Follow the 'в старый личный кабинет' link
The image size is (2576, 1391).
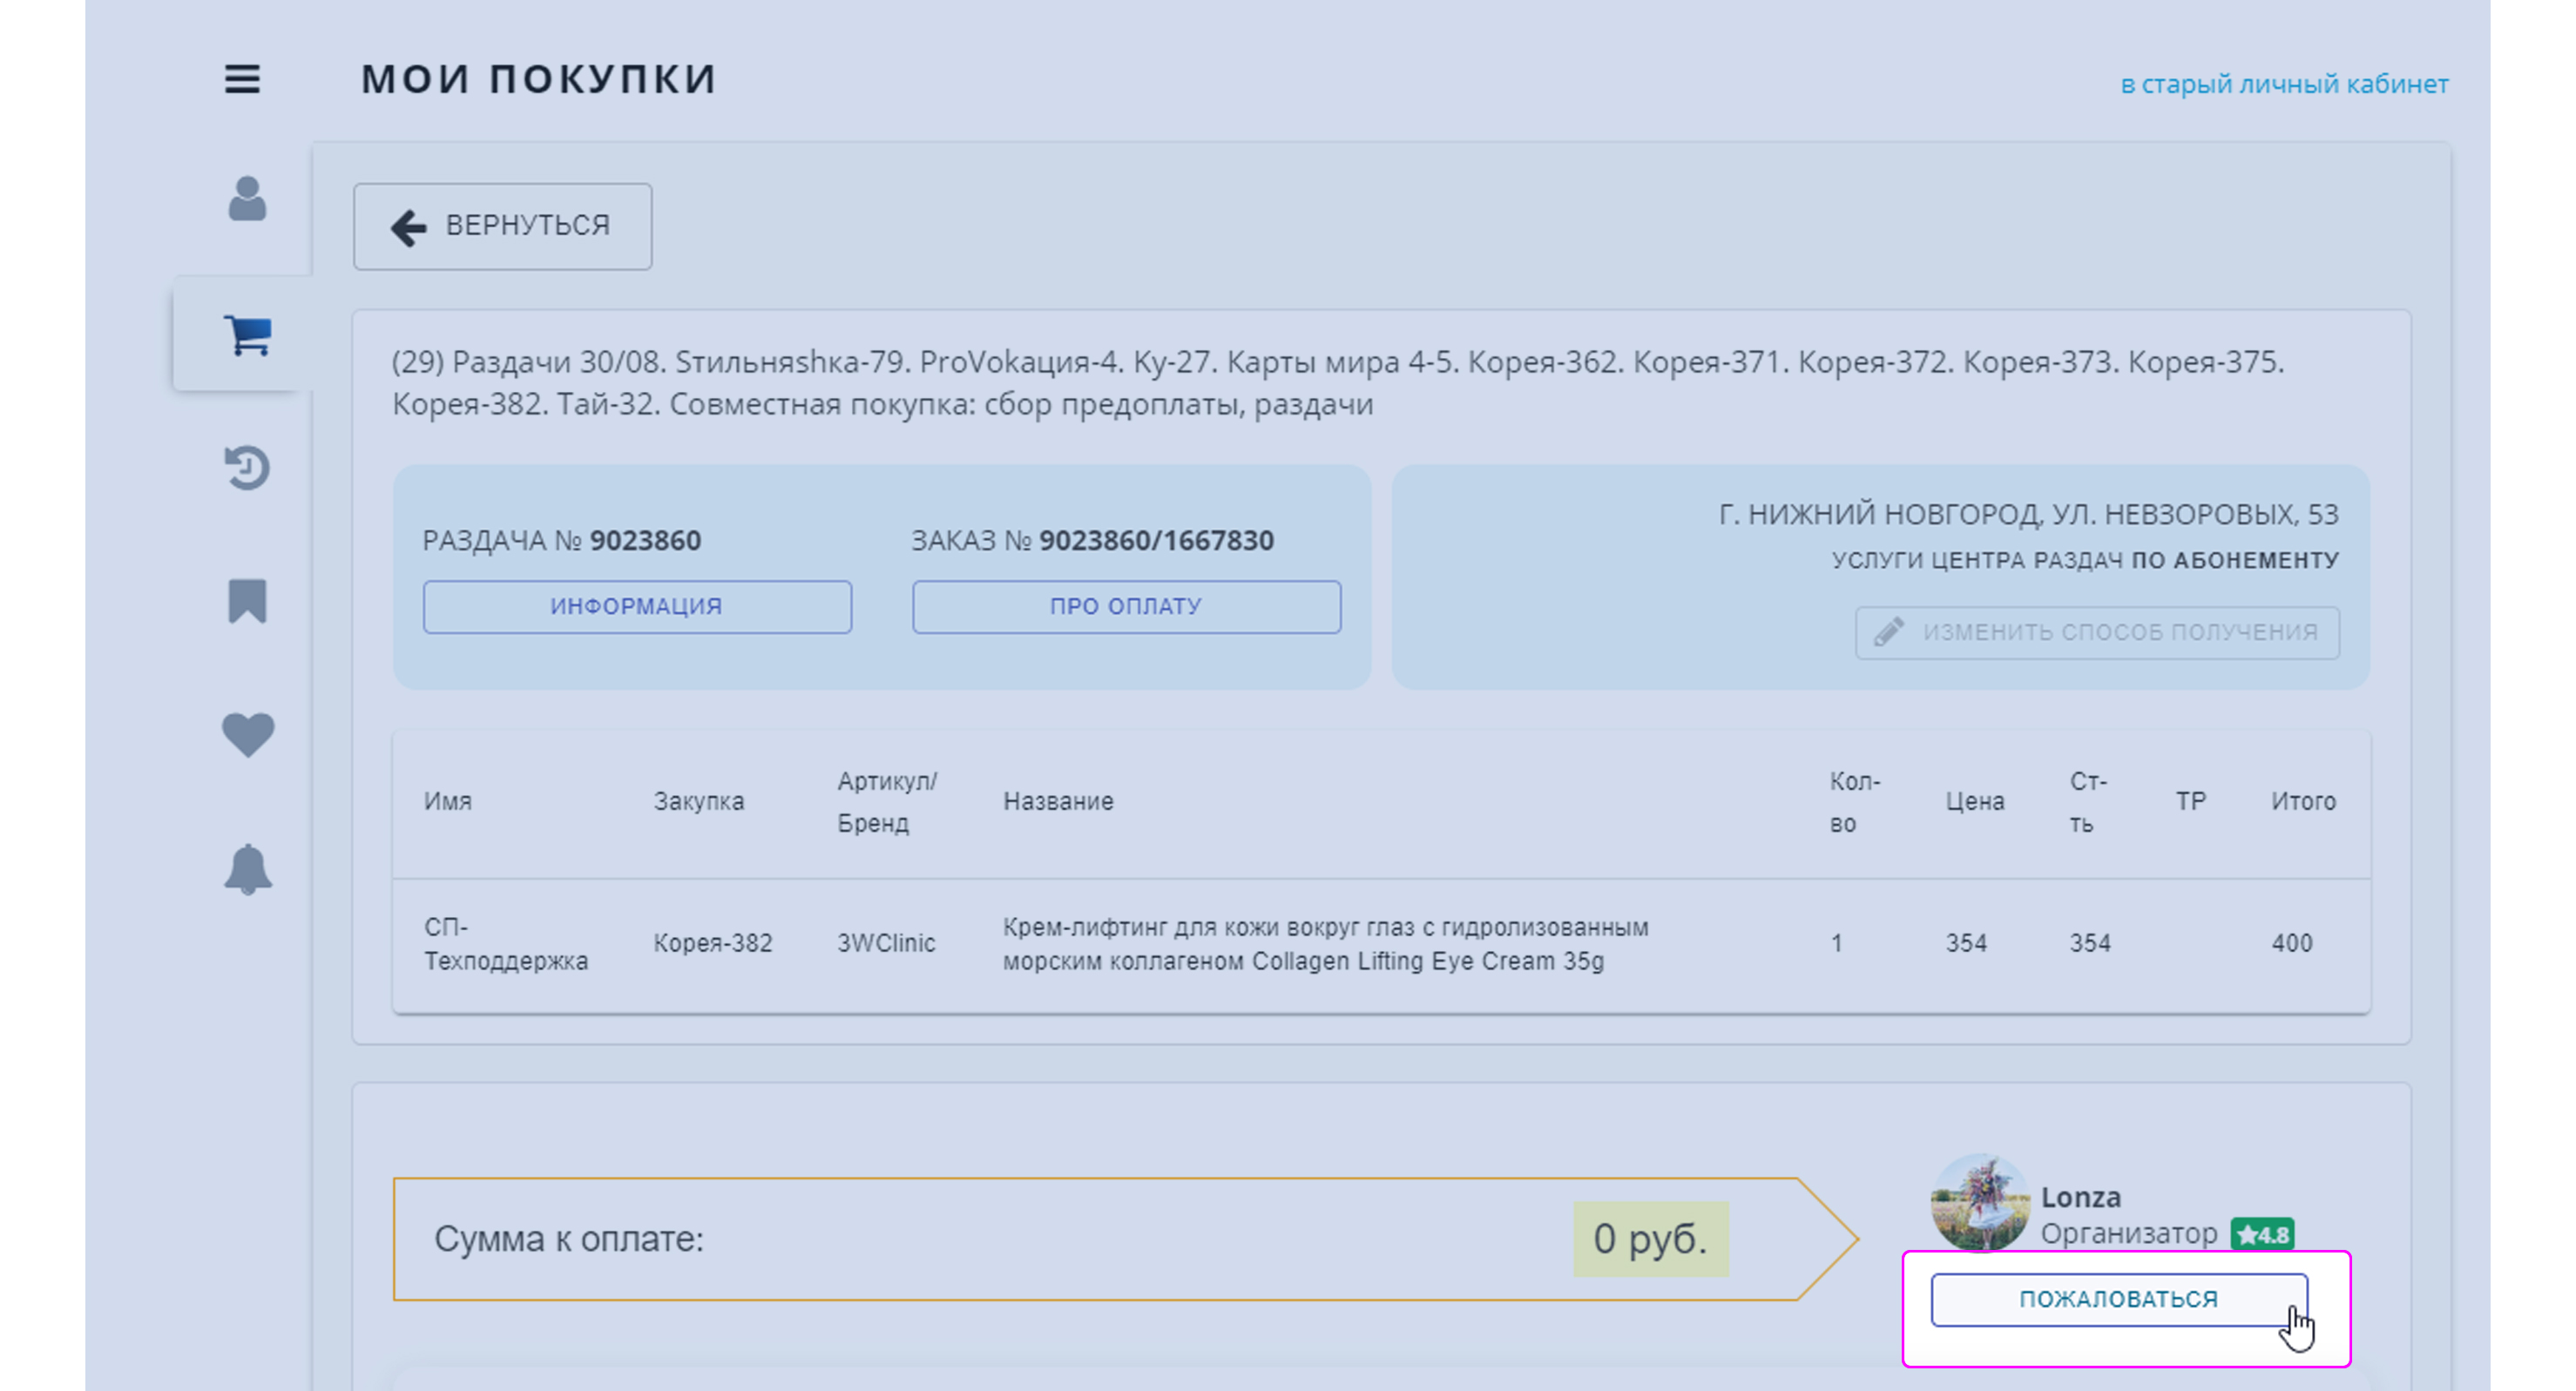(x=2284, y=84)
